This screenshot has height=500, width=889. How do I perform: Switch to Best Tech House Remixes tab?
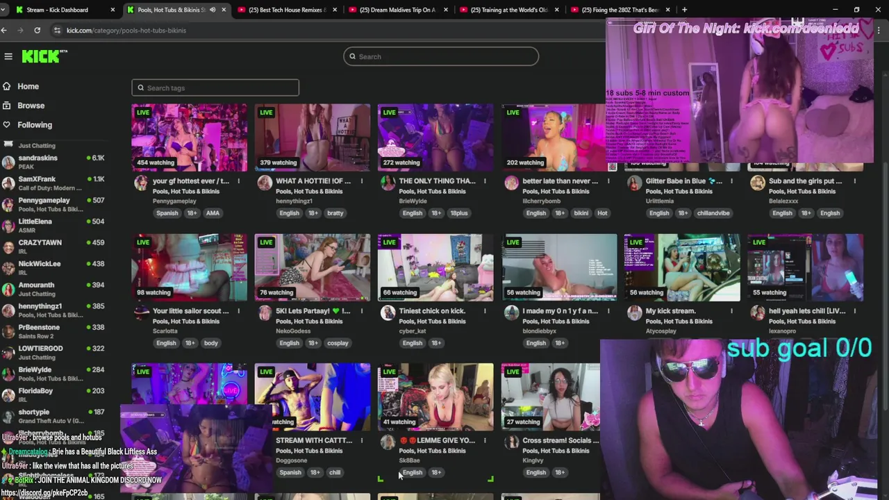coord(288,10)
